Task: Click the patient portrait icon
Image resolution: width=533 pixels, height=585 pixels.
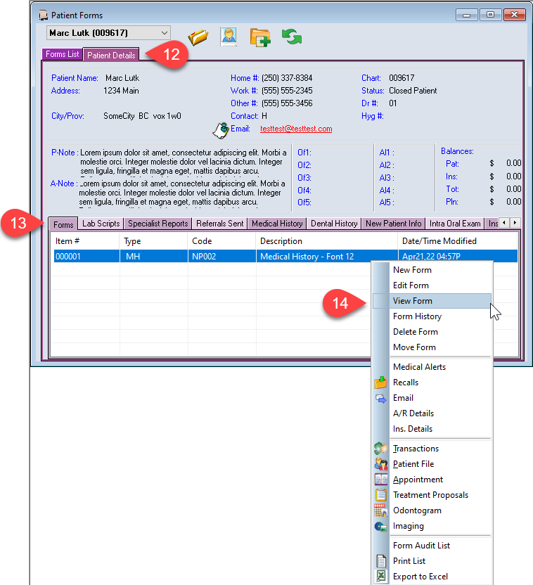Action: (229, 37)
